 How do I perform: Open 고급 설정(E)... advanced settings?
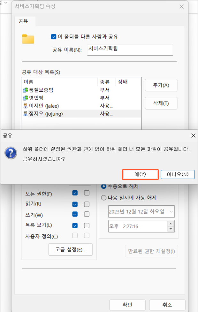[71, 249]
